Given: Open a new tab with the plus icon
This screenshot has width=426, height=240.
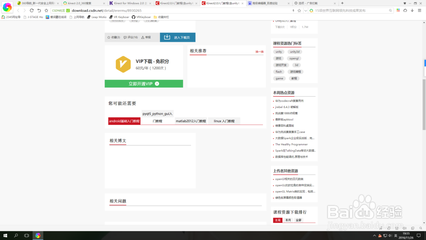Looking at the screenshot, I should point(343,3).
